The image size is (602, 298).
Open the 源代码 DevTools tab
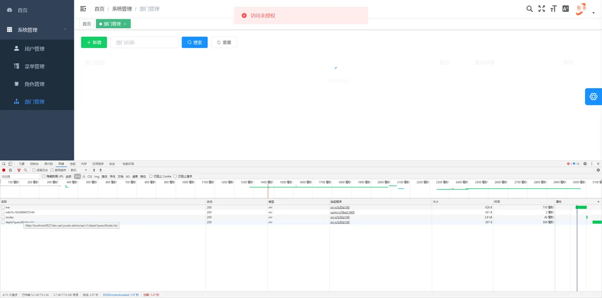(x=48, y=164)
